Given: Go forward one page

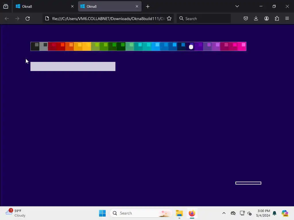Looking at the screenshot, I should click(17, 19).
